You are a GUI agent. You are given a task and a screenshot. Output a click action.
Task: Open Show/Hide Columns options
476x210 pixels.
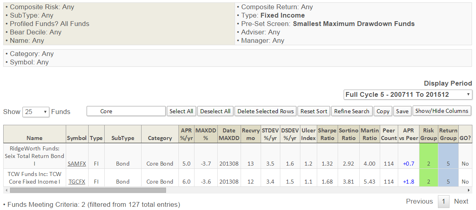click(442, 111)
